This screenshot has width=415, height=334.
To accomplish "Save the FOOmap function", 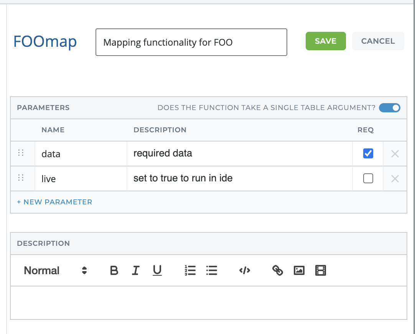I will tap(326, 41).
